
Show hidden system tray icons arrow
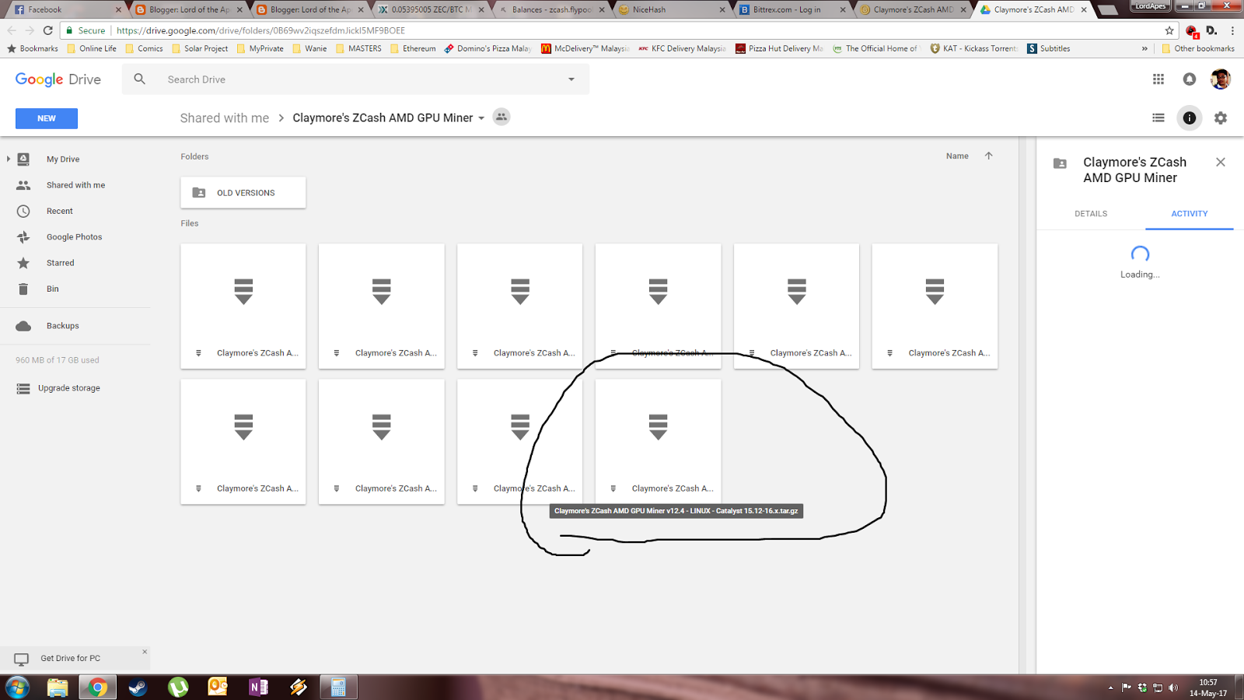point(1110,688)
